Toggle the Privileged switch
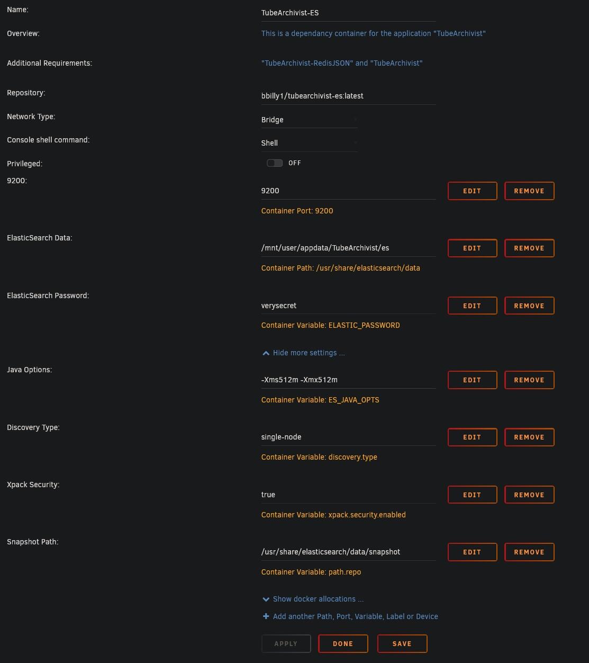The width and height of the screenshot is (589, 663). (x=275, y=163)
